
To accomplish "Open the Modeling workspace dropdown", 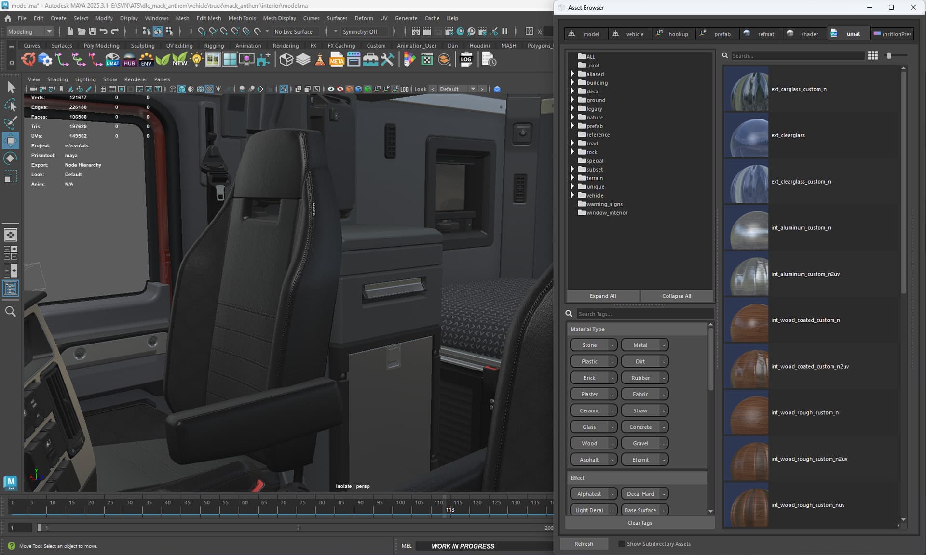I will [30, 32].
